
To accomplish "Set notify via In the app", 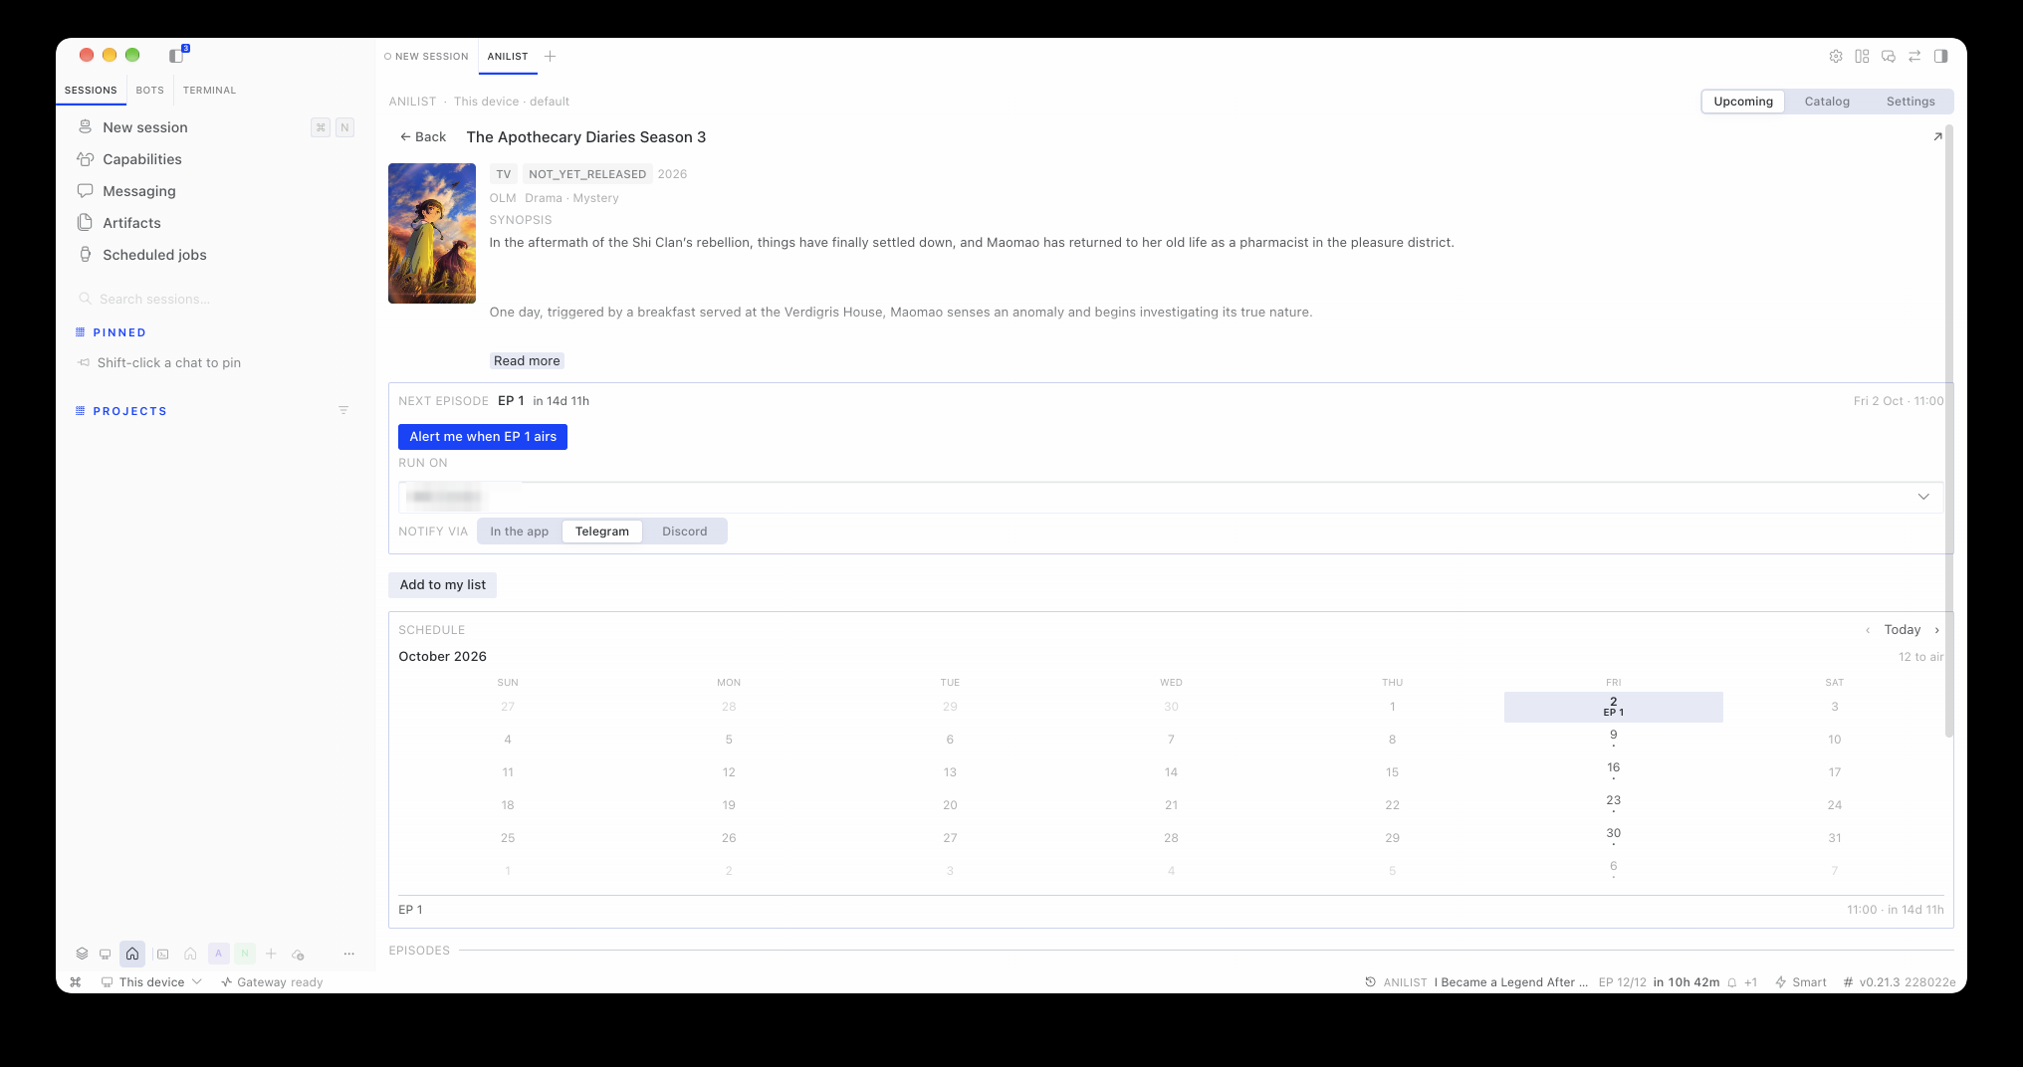I will 519,532.
